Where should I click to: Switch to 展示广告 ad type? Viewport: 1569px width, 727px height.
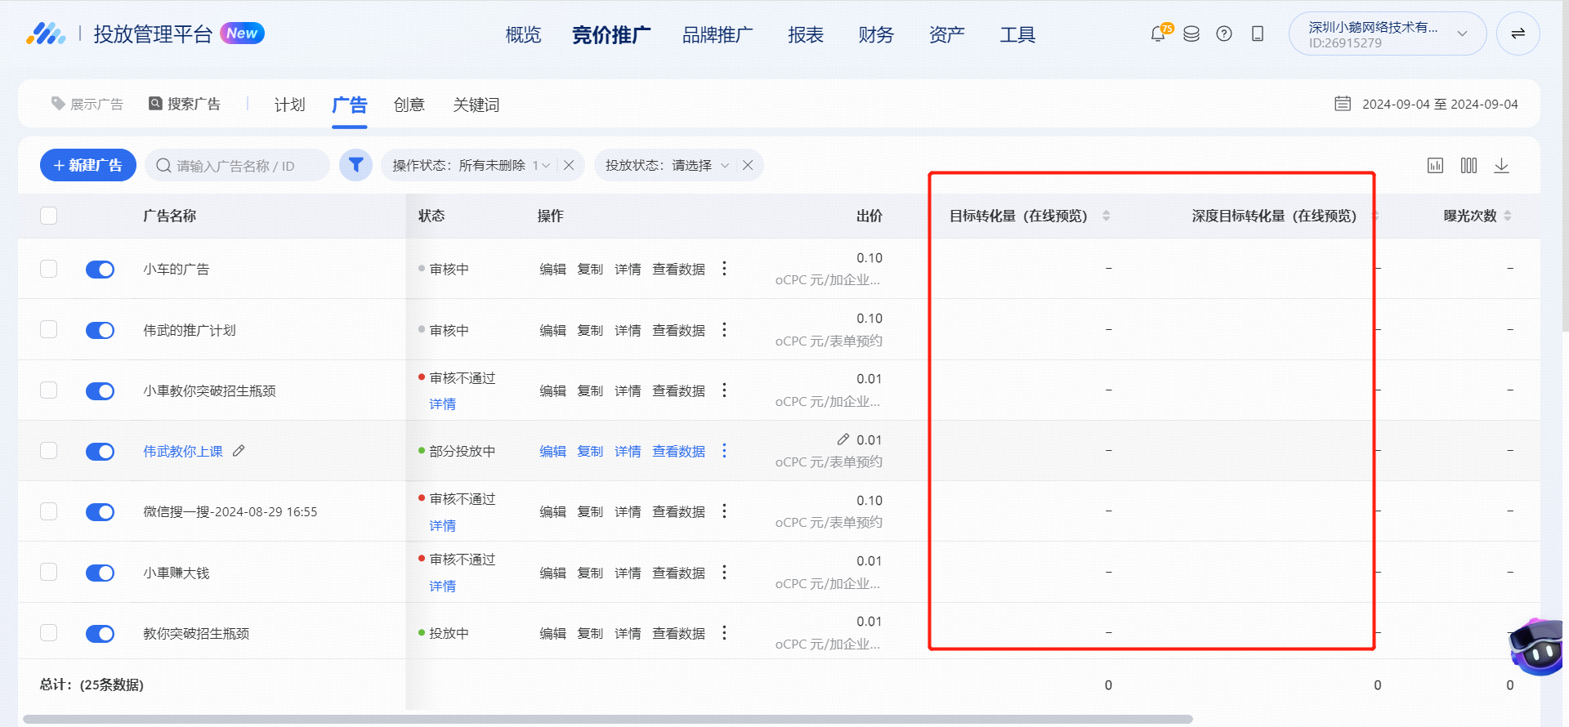87,104
